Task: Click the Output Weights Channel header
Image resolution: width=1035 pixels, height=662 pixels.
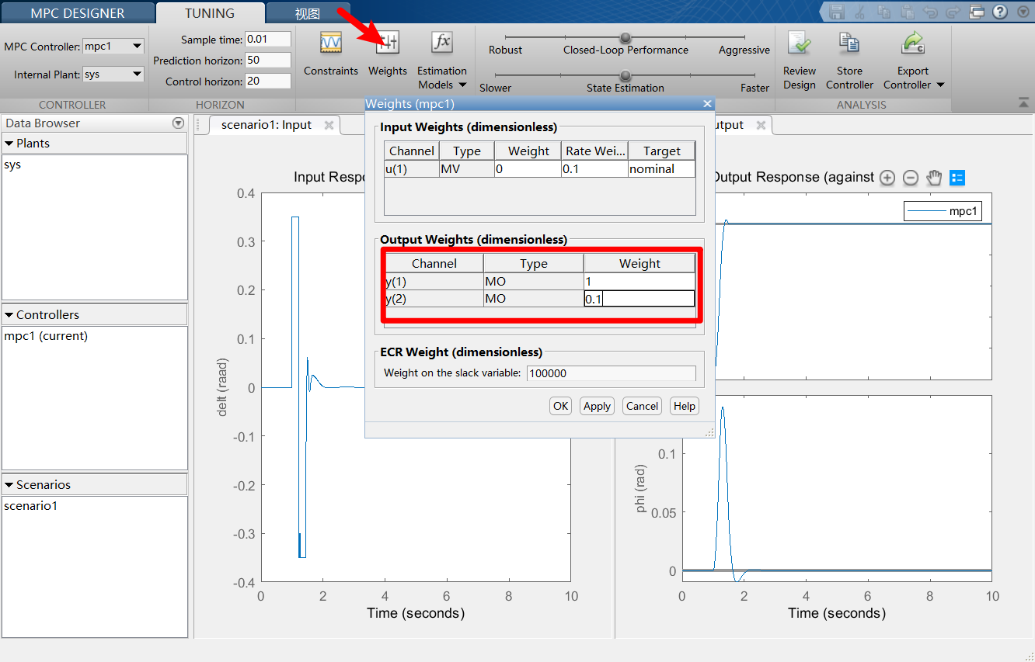Action: pos(434,264)
